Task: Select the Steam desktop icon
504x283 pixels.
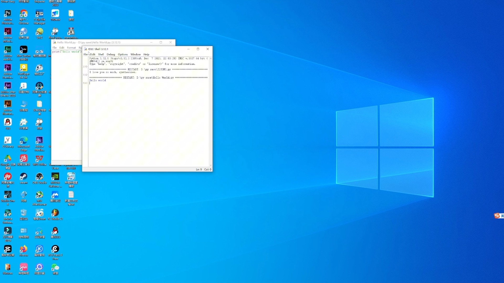Action: pyautogui.click(x=24, y=178)
